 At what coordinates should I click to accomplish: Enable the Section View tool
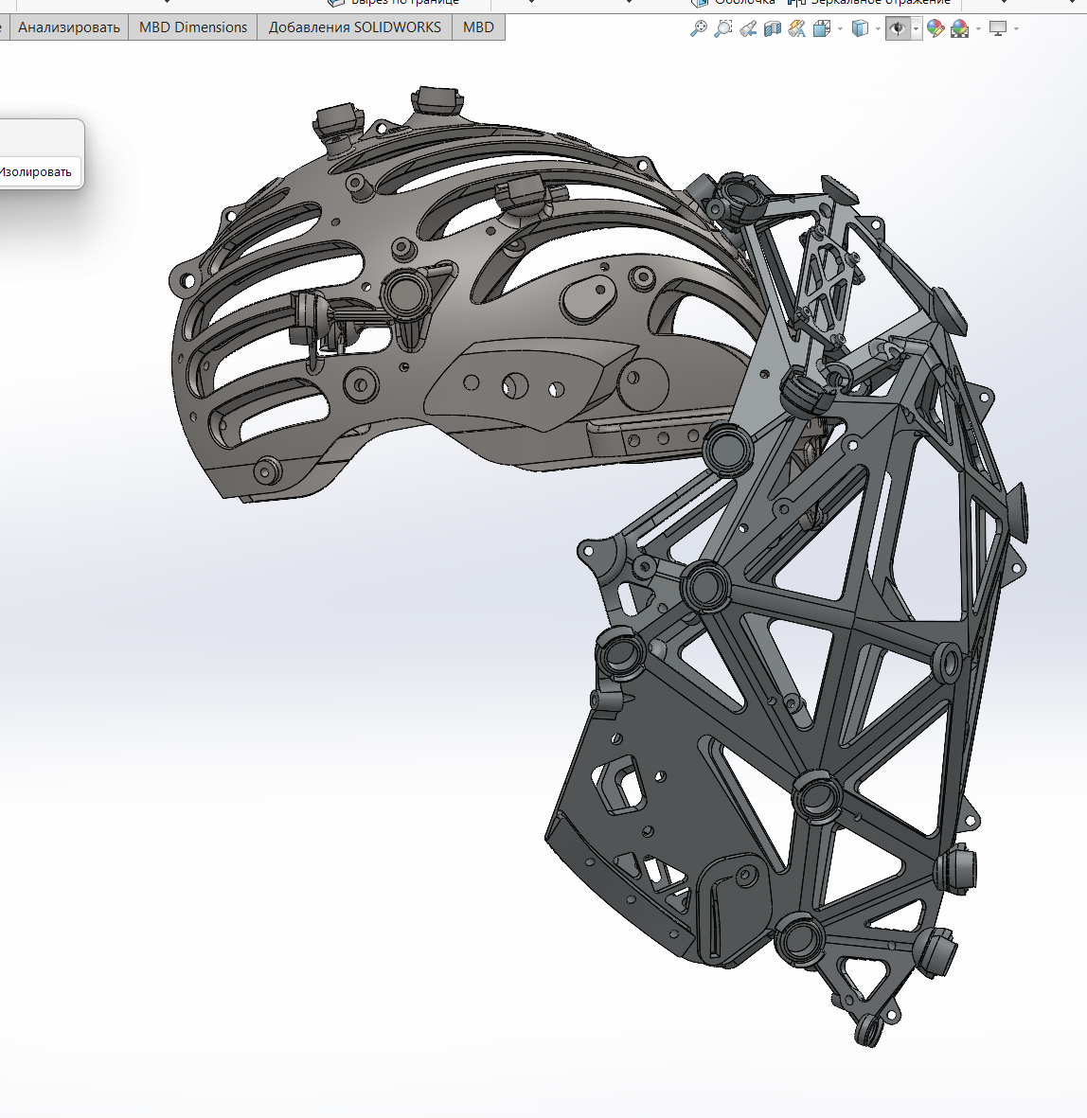point(773,28)
